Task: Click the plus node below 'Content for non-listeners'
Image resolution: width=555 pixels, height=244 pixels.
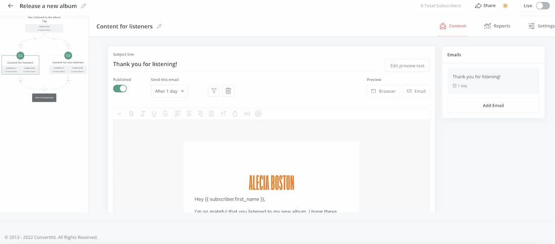Action: pyautogui.click(x=68, y=81)
